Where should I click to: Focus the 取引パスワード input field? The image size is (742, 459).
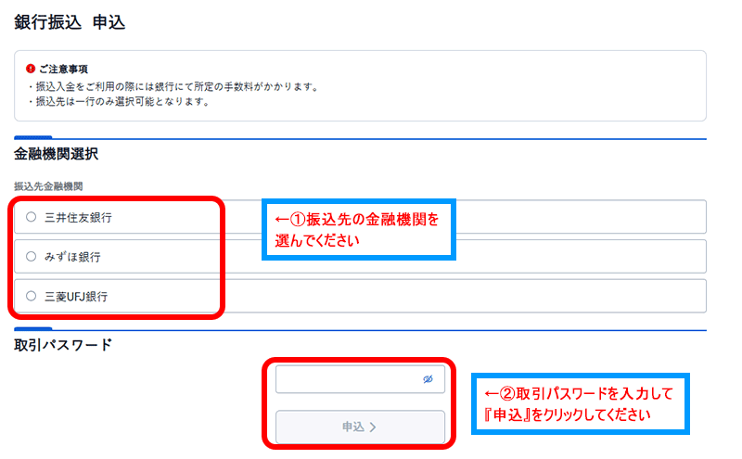click(x=348, y=379)
